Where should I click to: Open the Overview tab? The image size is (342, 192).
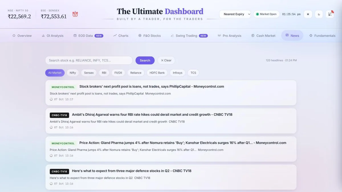[x=22, y=36]
